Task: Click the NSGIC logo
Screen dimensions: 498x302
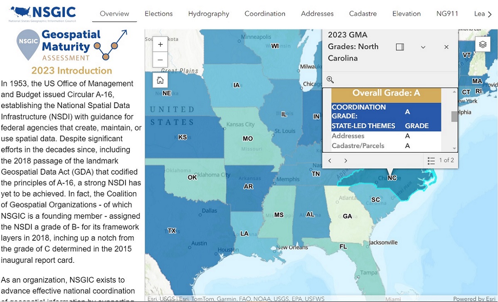Action: click(41, 12)
